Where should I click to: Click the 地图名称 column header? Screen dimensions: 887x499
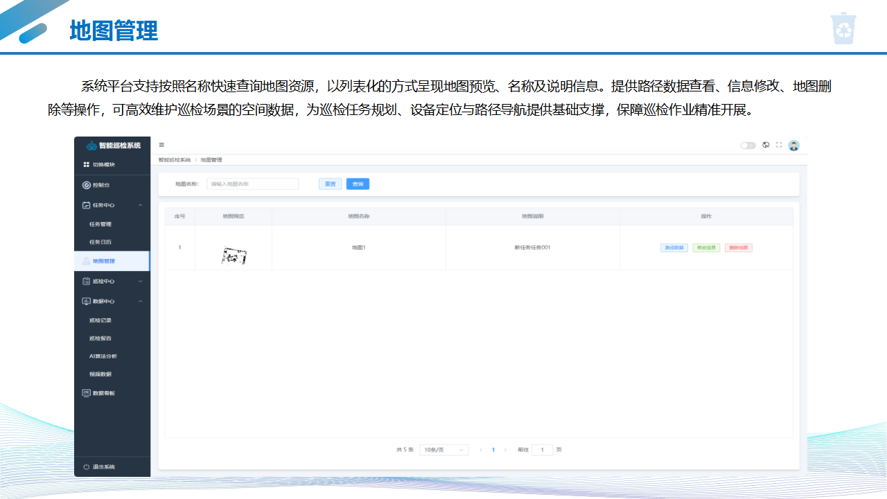pos(359,216)
